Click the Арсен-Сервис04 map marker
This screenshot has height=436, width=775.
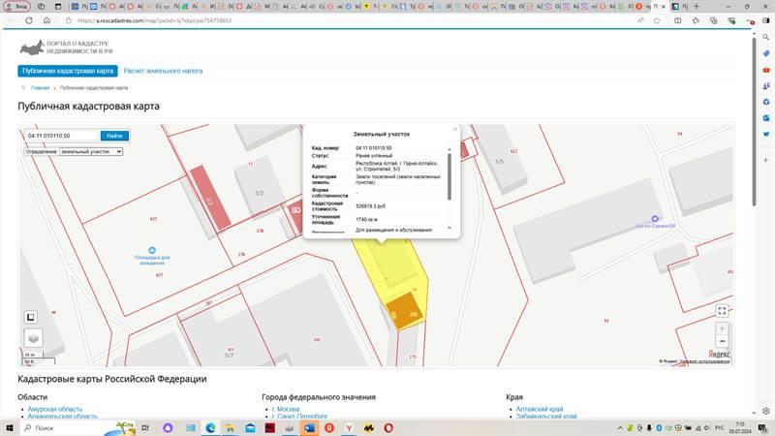656,218
